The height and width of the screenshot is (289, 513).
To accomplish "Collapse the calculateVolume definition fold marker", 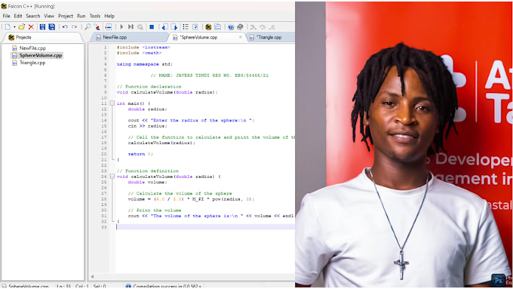I will pyautogui.click(x=112, y=177).
